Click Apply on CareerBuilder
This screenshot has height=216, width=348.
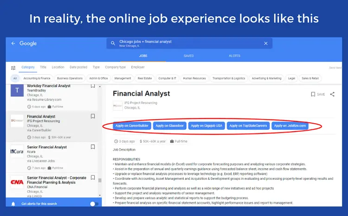tap(132, 126)
